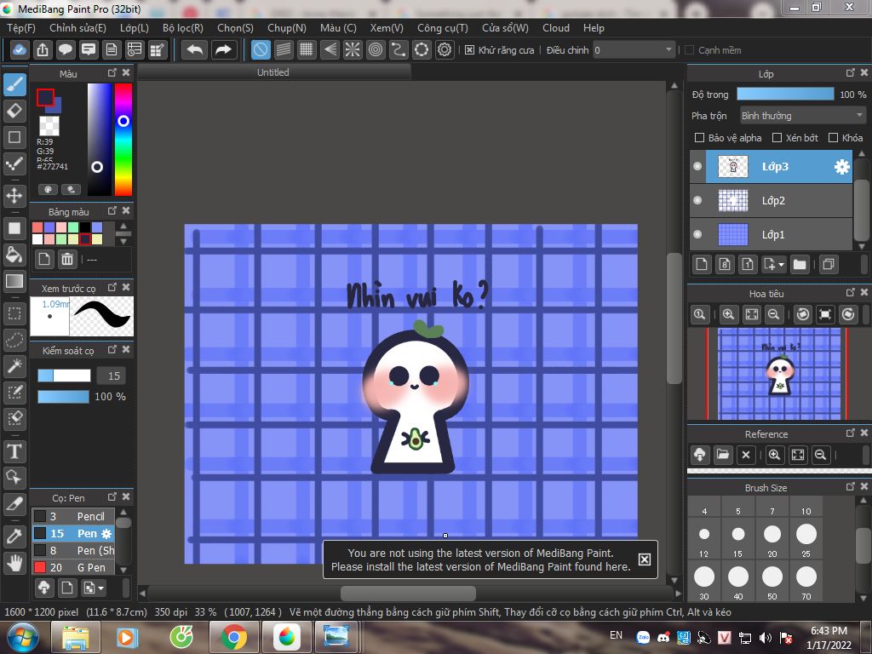
Task: Create a new layer in layer panel
Action: click(702, 264)
